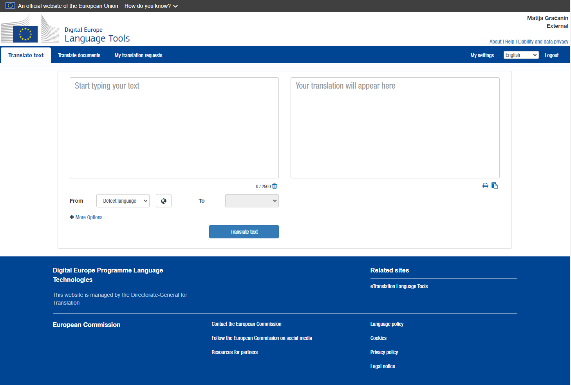Click into the Start typing your text box
The width and height of the screenshot is (571, 385).
(x=174, y=128)
